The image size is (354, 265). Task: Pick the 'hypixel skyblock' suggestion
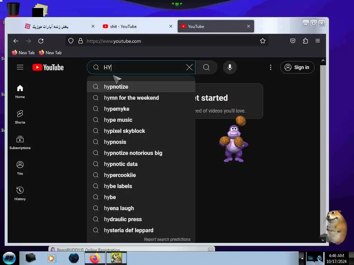click(141, 131)
